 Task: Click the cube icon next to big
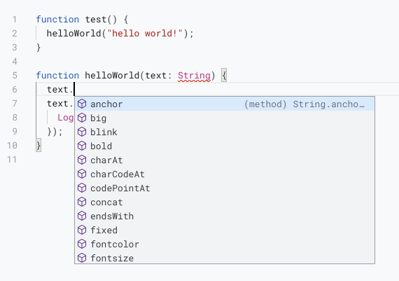click(82, 118)
